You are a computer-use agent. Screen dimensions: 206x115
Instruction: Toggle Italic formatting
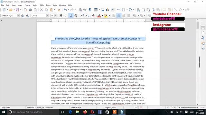[x=66, y=16]
